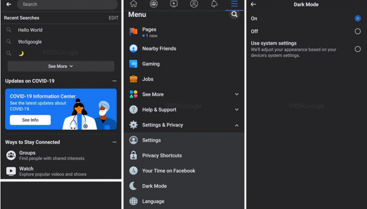Click the magnifier icon beside Hello World
This screenshot has height=209, width=367.
[x=8, y=30]
